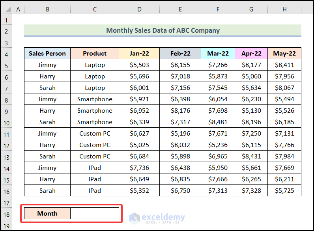Select the $8,411 cell
314x231 pixels.
(x=284, y=65)
